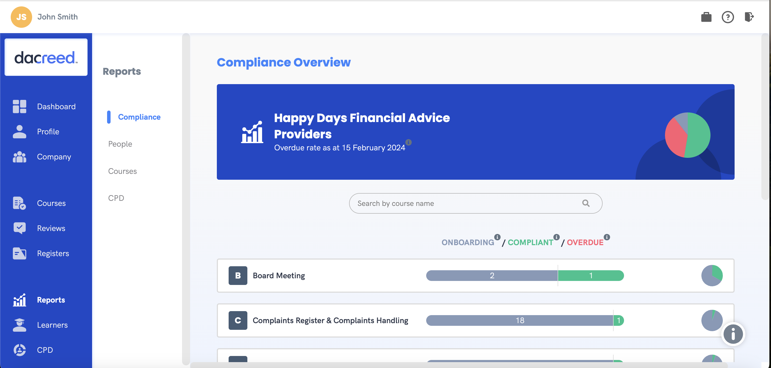Click Complaints Register compliant segment showing 1
Image resolution: width=771 pixels, height=368 pixels.
click(x=618, y=320)
